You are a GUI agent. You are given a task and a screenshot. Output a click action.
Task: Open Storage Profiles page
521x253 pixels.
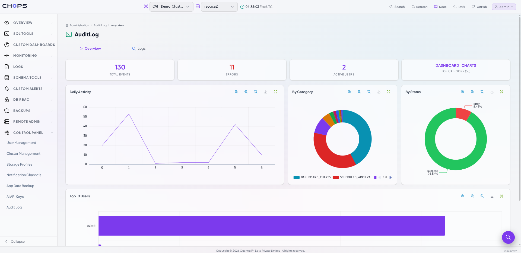point(19,165)
